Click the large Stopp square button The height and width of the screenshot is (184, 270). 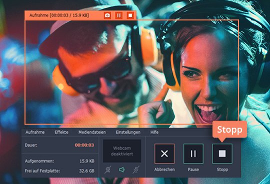click(222, 154)
